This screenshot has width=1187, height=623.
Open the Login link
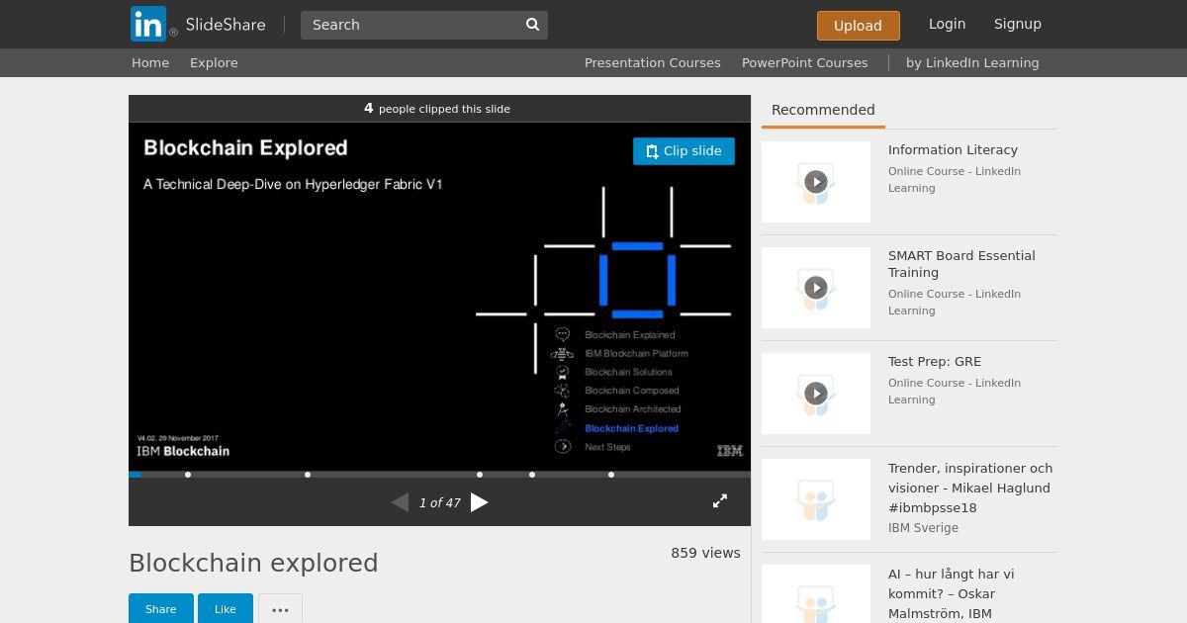[947, 24]
